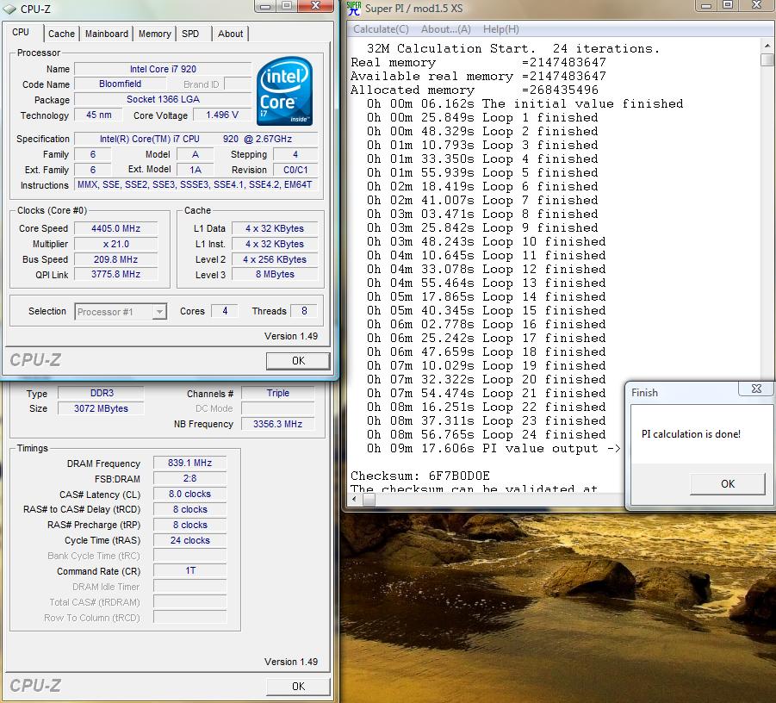Screen dimensions: 776x703
Task: Click the Core Voltage value 1.496 V
Action: click(x=222, y=115)
